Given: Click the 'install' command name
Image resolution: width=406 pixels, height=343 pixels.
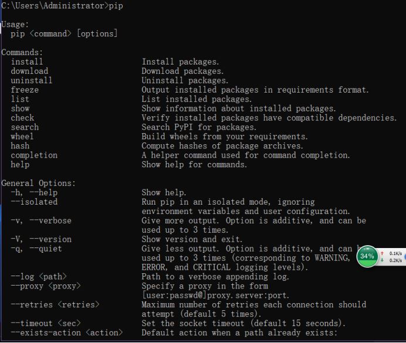Looking at the screenshot, I should click(x=27, y=62).
